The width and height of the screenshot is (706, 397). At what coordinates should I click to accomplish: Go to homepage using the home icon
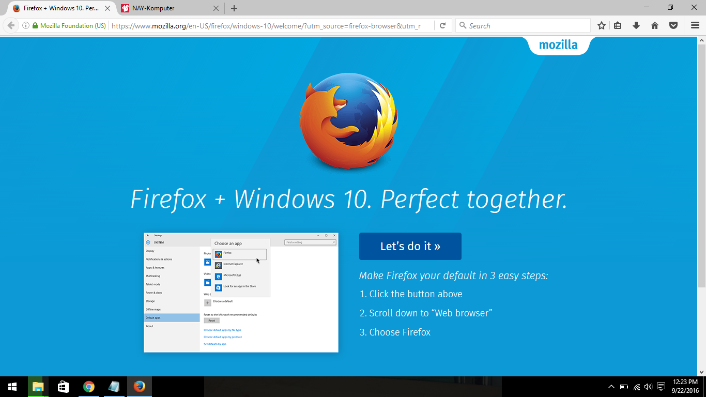point(655,25)
